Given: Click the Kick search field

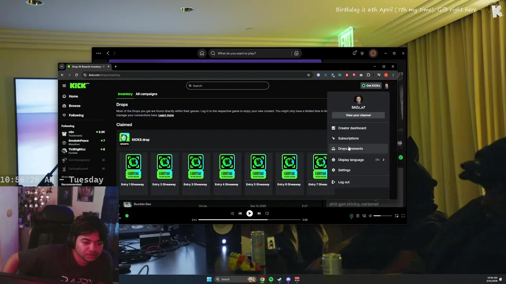Looking at the screenshot, I should coord(228,86).
